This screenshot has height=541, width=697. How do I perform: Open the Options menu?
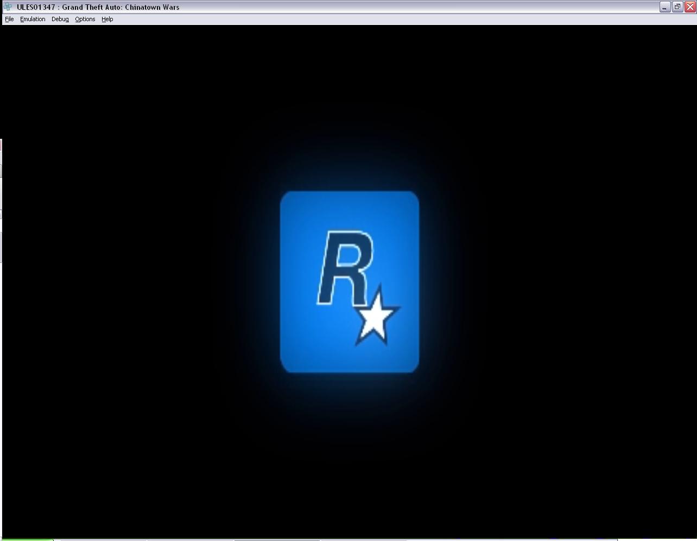tap(85, 19)
